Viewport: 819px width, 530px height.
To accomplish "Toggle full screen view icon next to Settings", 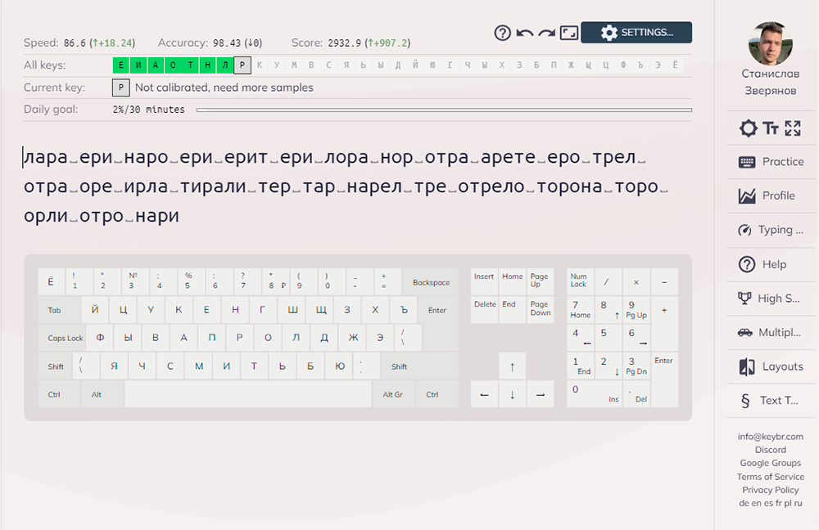I will tap(569, 33).
